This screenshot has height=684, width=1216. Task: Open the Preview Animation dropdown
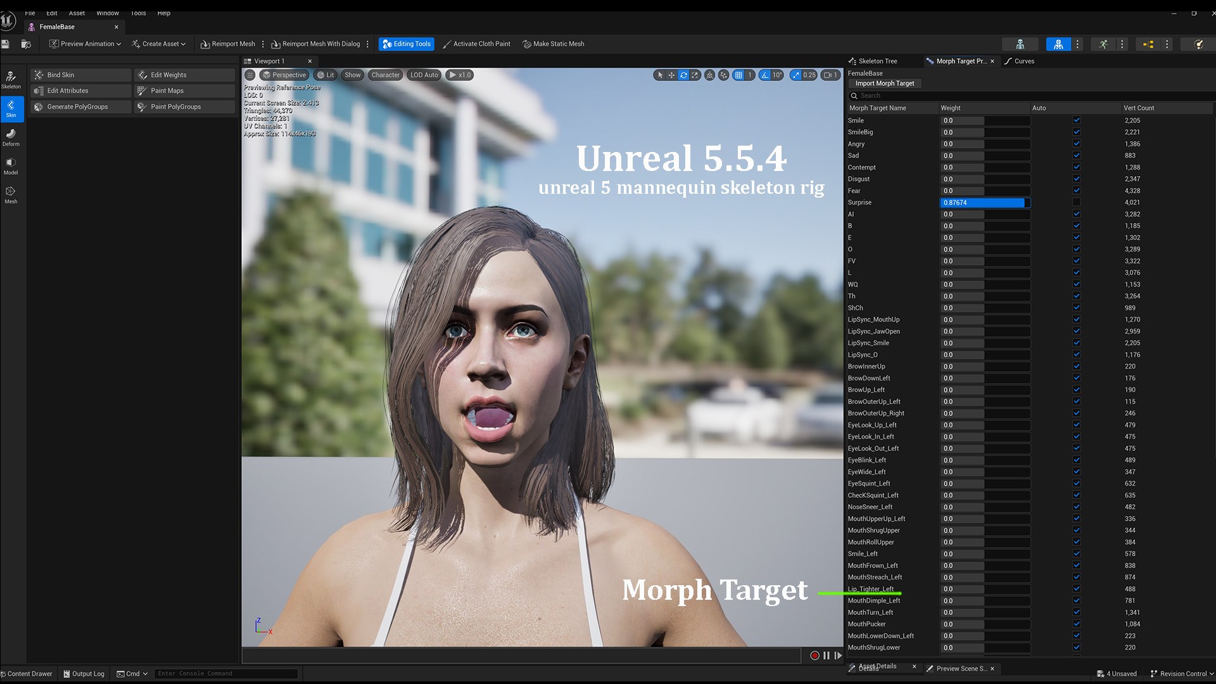point(85,44)
